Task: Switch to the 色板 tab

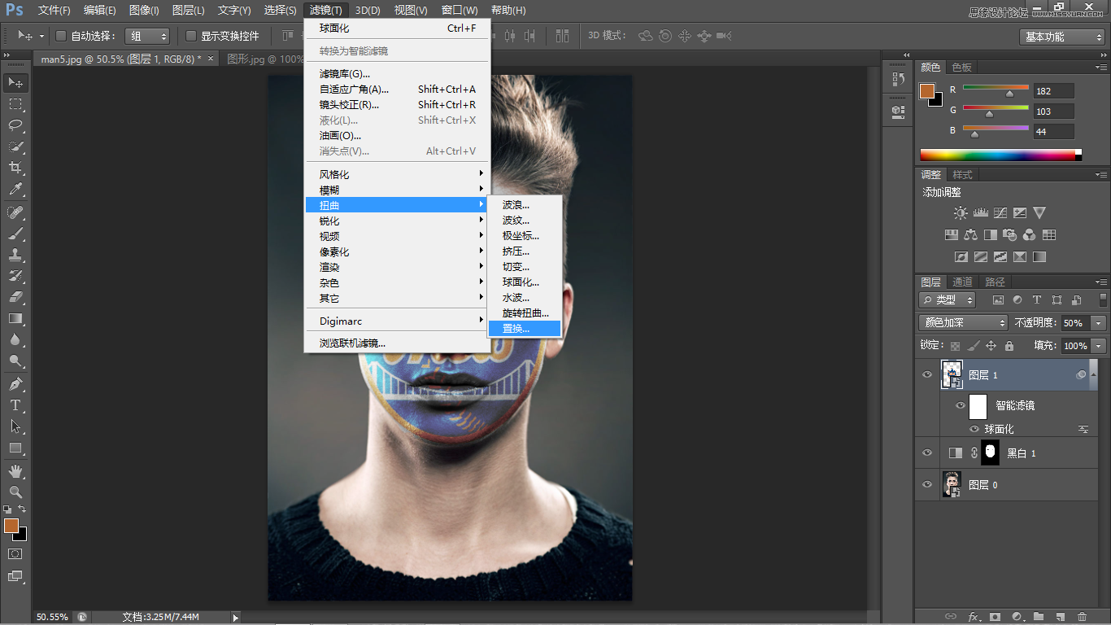Action: (961, 67)
